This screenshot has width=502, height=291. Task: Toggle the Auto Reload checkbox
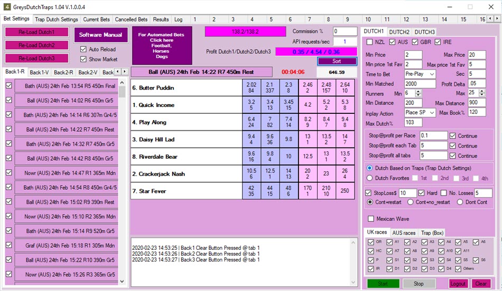83,49
